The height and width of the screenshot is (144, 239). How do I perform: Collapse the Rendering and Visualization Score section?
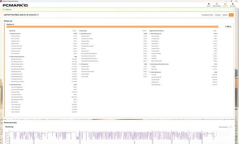[x=150, y=64]
